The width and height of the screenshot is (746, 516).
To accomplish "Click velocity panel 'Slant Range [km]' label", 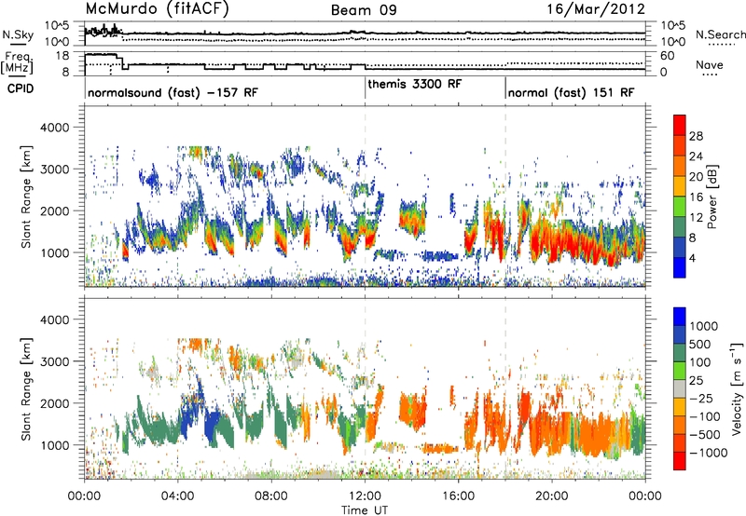I will [x=26, y=388].
